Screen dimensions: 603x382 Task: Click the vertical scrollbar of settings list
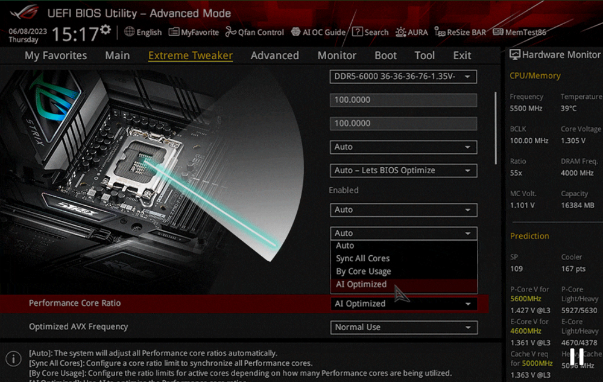496,127
